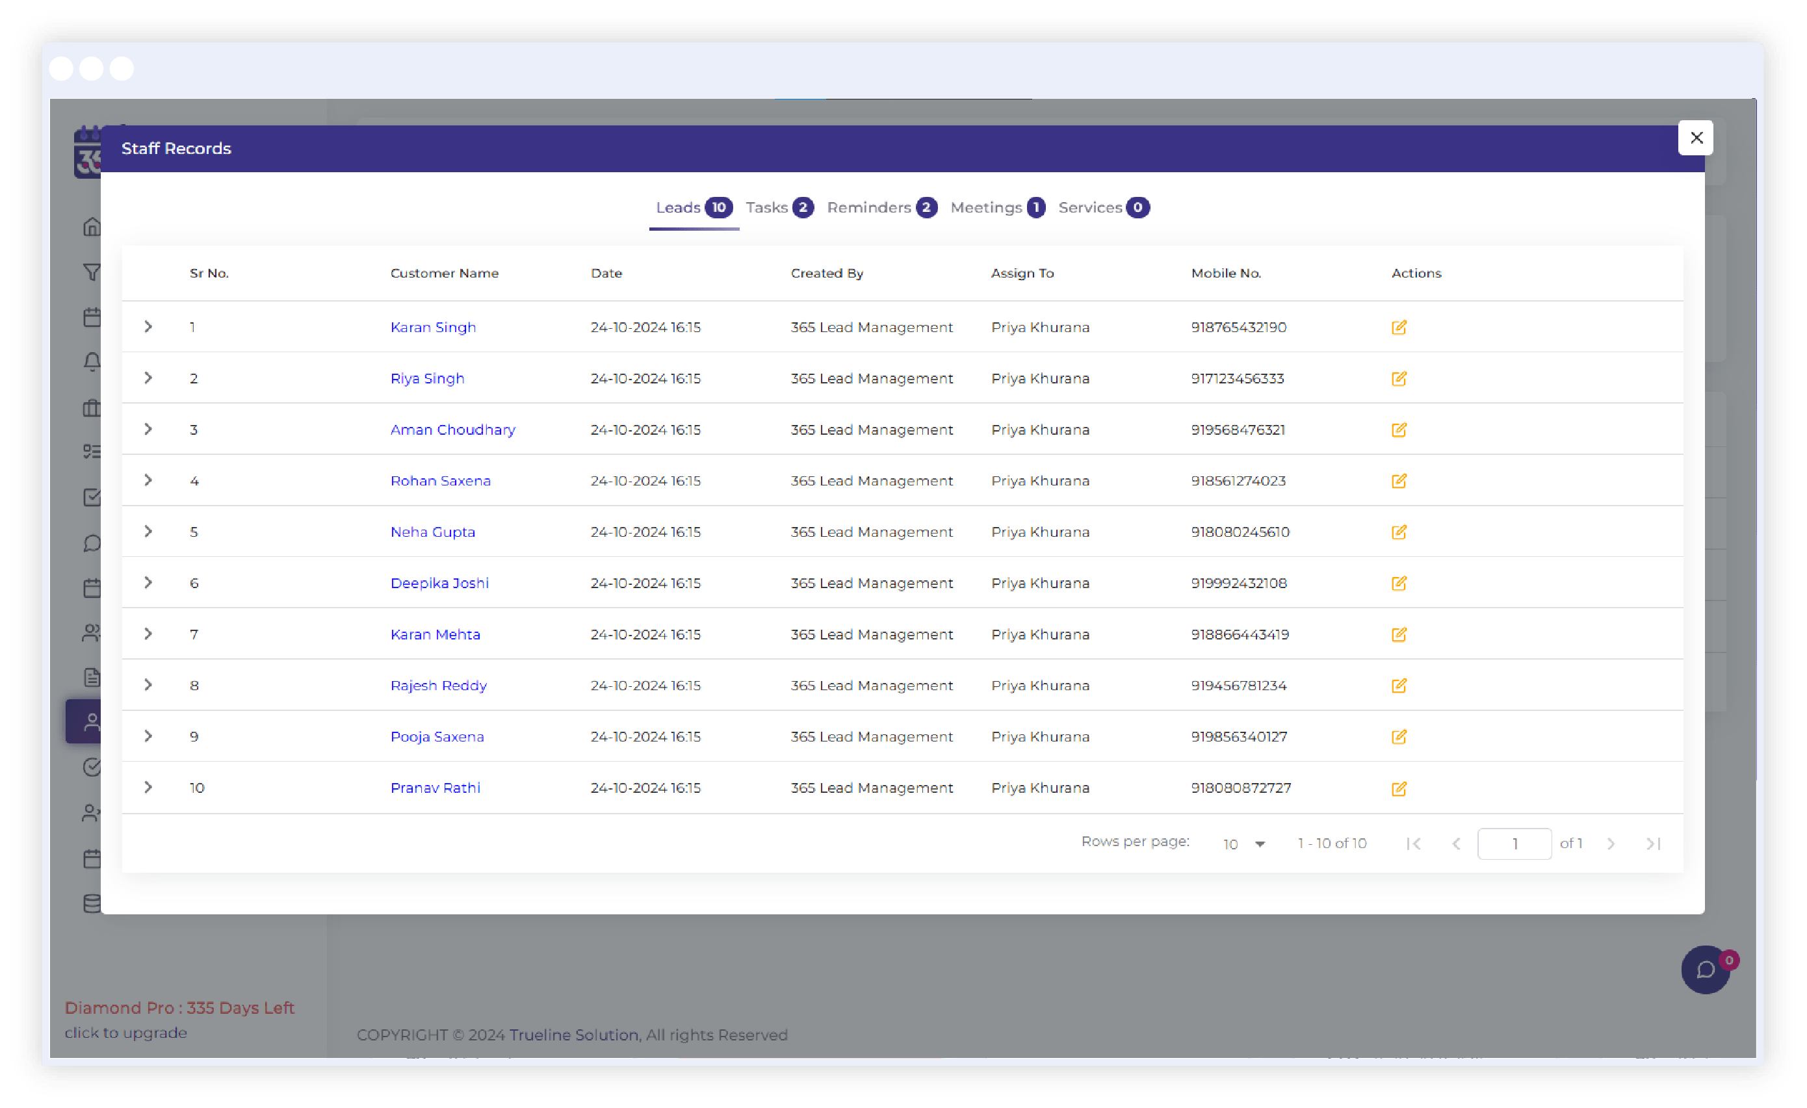Image resolution: width=1807 pixels, height=1108 pixels.
Task: Close the Staff Records dialog
Action: 1696,138
